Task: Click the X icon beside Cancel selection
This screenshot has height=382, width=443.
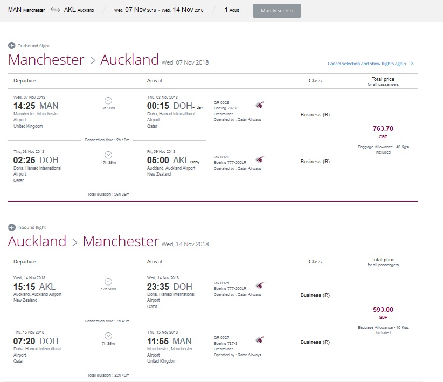Action: (x=412, y=64)
